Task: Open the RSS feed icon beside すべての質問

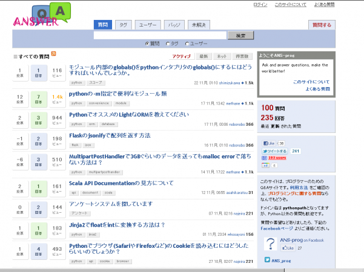Action: (53, 54)
